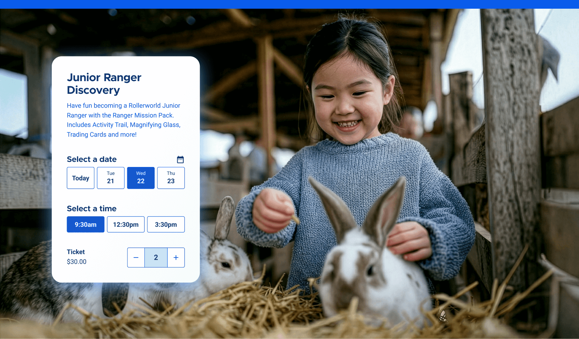Click the Ranger Mission Pack description text
This screenshot has width=579, height=339.
coord(123,120)
